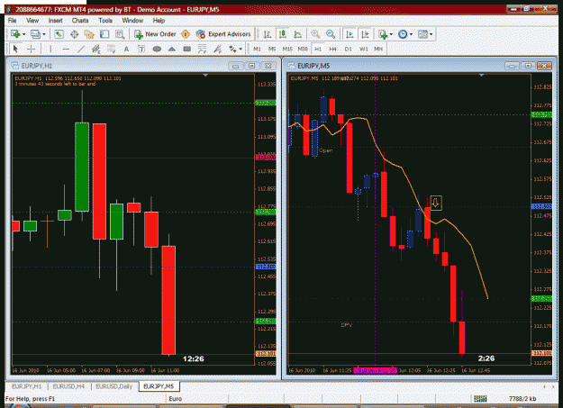Restore the EURJPY,H1 chart window
Image resolution: width=563 pixels, height=408 pixels.
coord(251,66)
